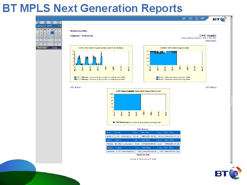The height and width of the screenshot is (185, 247).
Task: Go to next month in the calendar
Action: click(60, 26)
